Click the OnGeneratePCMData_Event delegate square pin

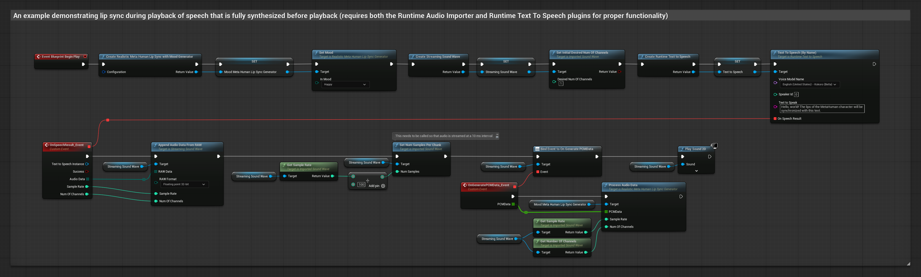515,186
